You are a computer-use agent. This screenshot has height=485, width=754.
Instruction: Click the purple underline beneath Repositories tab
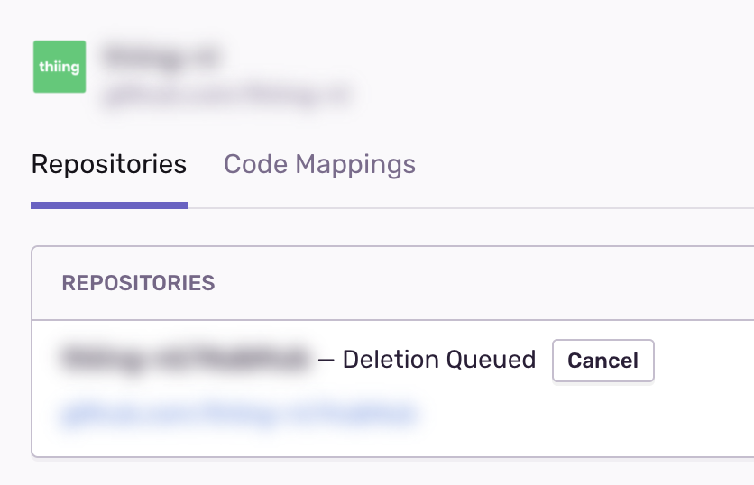coord(109,206)
